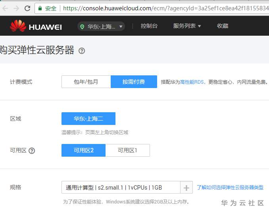Click the location pin icon in region selector
The image size is (269, 213).
click(x=82, y=27)
